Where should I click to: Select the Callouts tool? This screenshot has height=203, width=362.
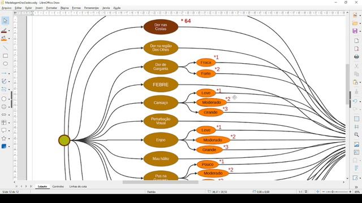point(4,130)
